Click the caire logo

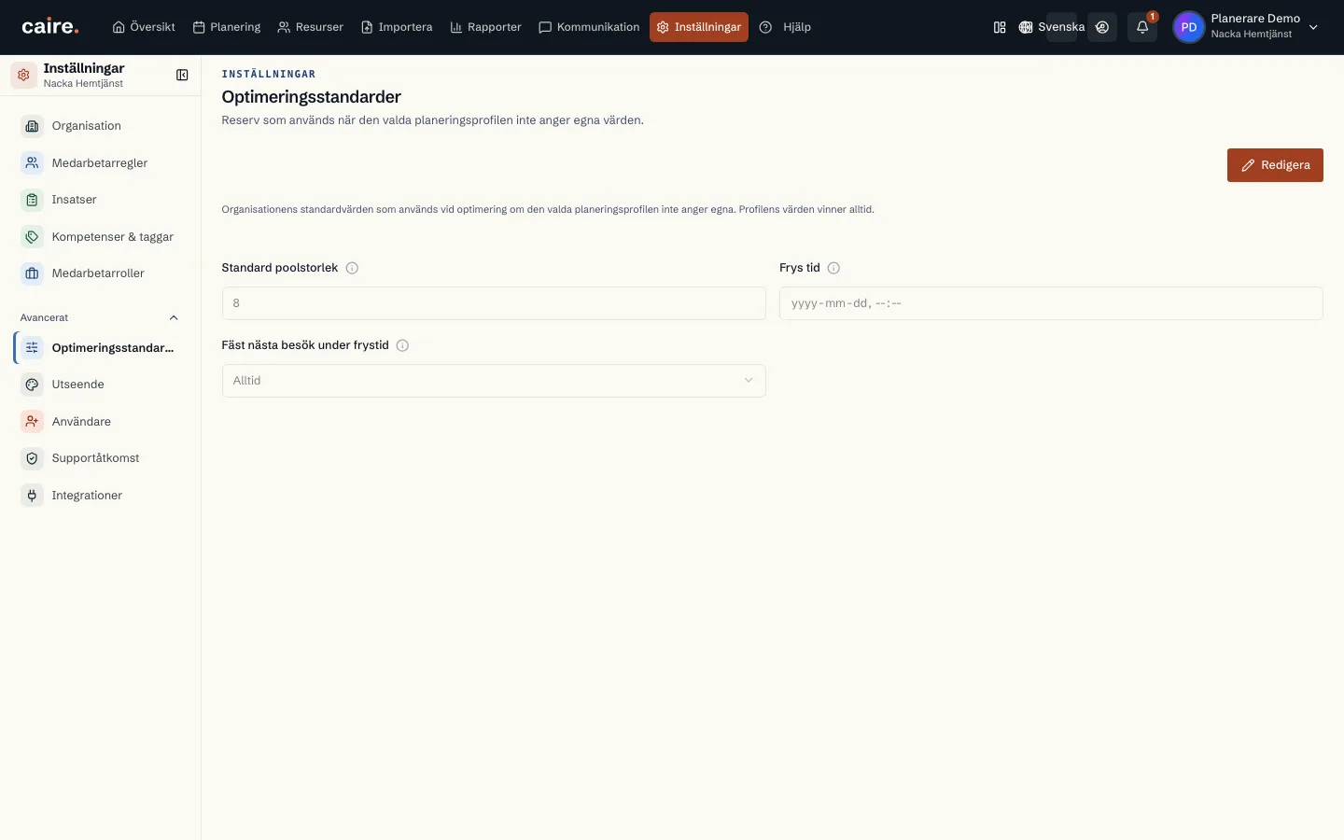tap(50, 27)
